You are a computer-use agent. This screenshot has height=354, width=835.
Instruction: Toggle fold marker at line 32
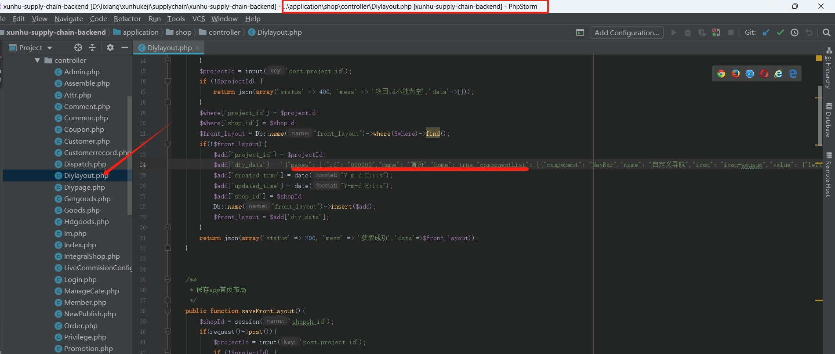pos(167,248)
